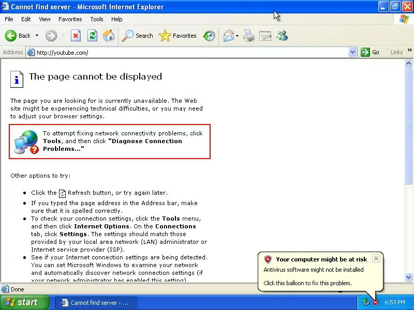
Task: Click the Windows flag logo throbber
Action: pyautogui.click(x=404, y=19)
